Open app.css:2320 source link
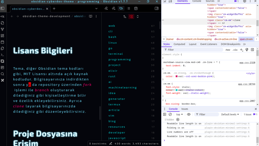 coord(247,62)
